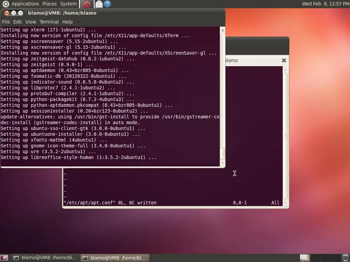
Task: Open the File menu in front terminal
Action: click(6, 22)
